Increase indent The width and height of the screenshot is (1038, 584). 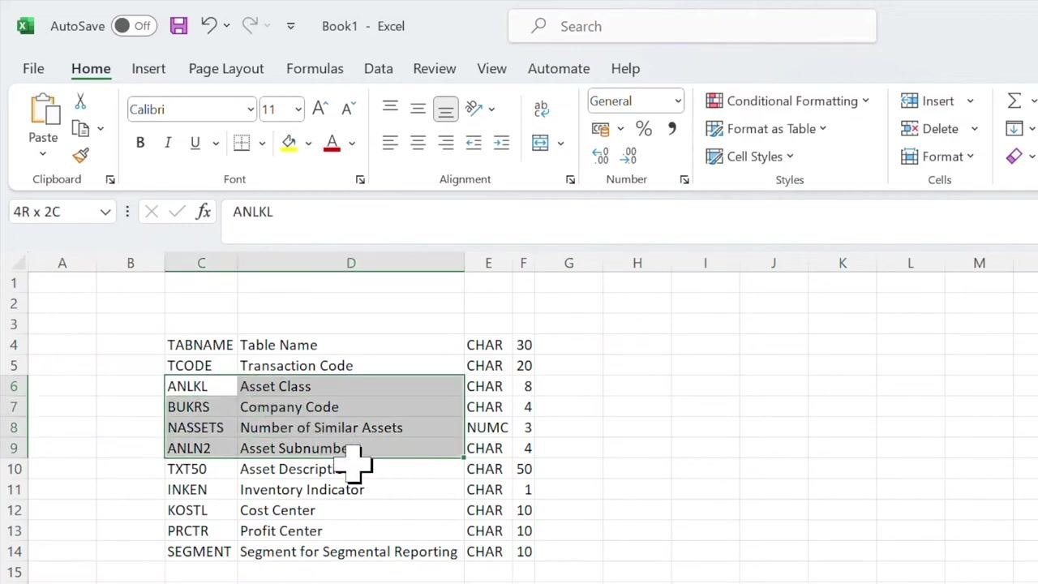tap(501, 143)
